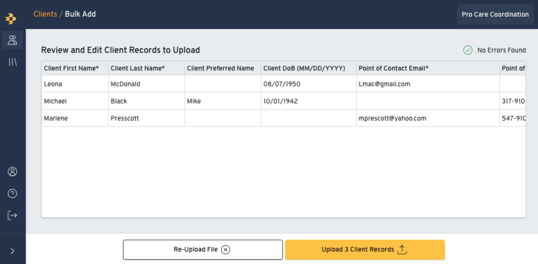This screenshot has width=538, height=264.
Task: Edit Marlene's empty date of birth cell
Action: pyautogui.click(x=309, y=118)
